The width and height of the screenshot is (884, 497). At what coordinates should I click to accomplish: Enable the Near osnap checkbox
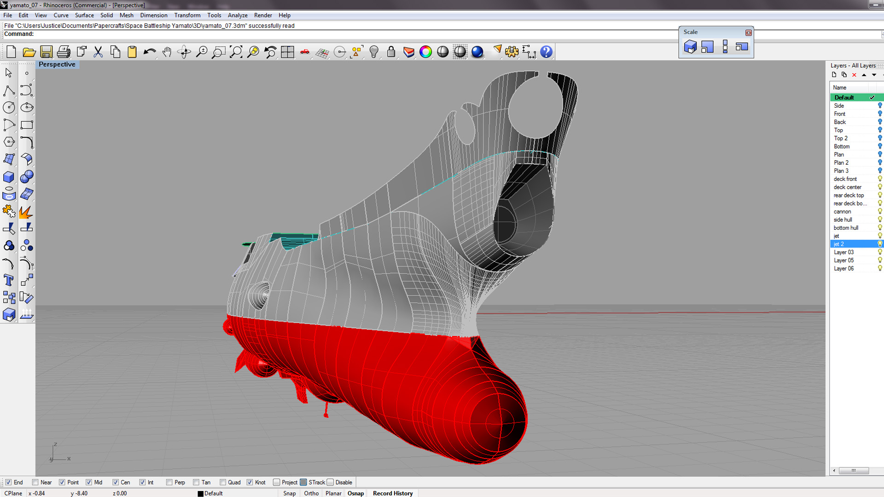[35, 482]
